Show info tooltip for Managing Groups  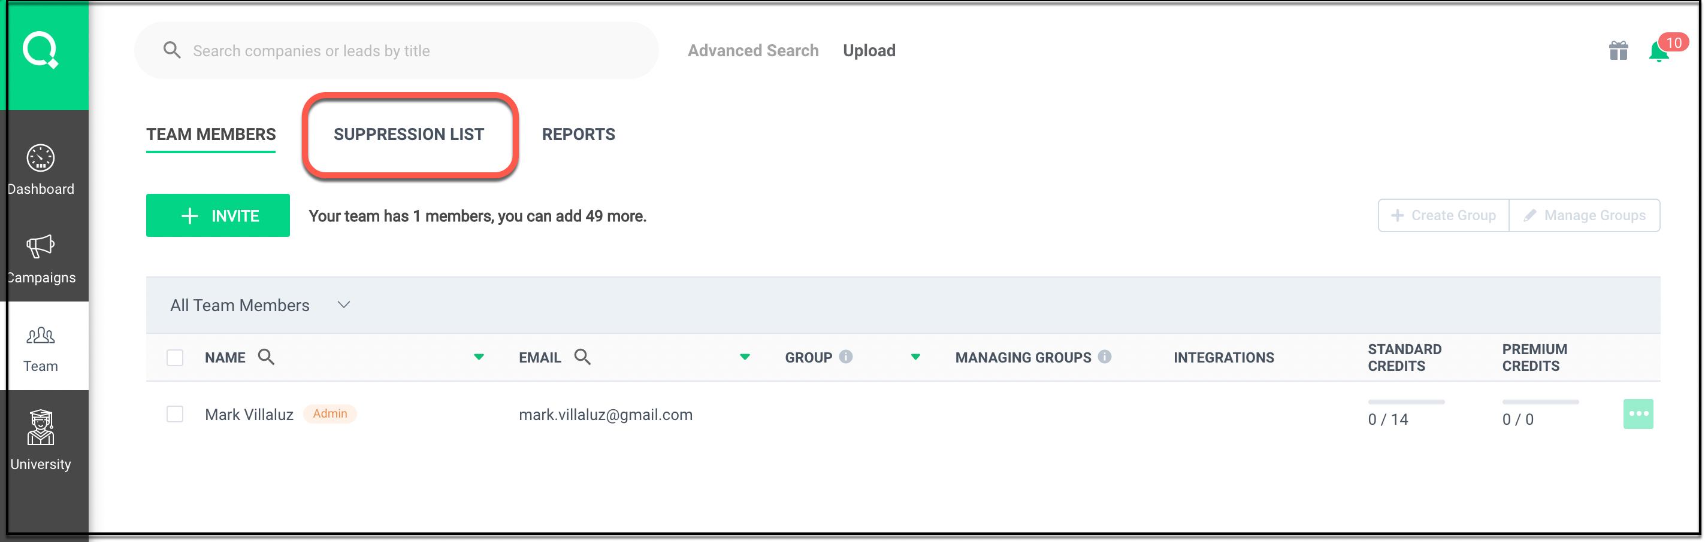click(1104, 357)
